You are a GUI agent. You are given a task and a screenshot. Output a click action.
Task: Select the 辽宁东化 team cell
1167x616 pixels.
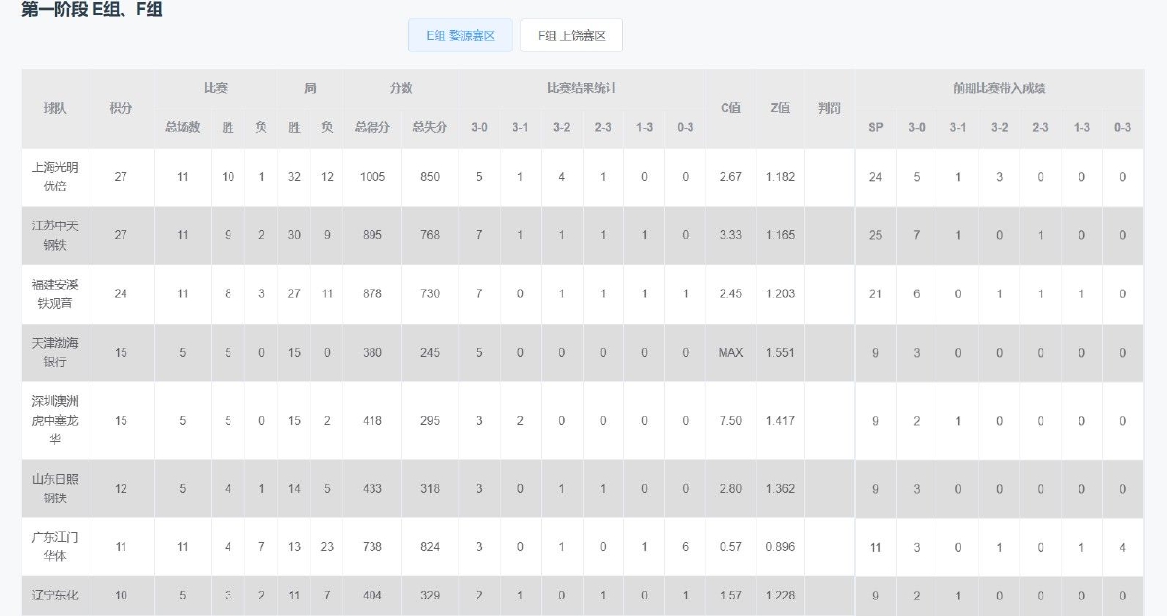click(x=54, y=595)
